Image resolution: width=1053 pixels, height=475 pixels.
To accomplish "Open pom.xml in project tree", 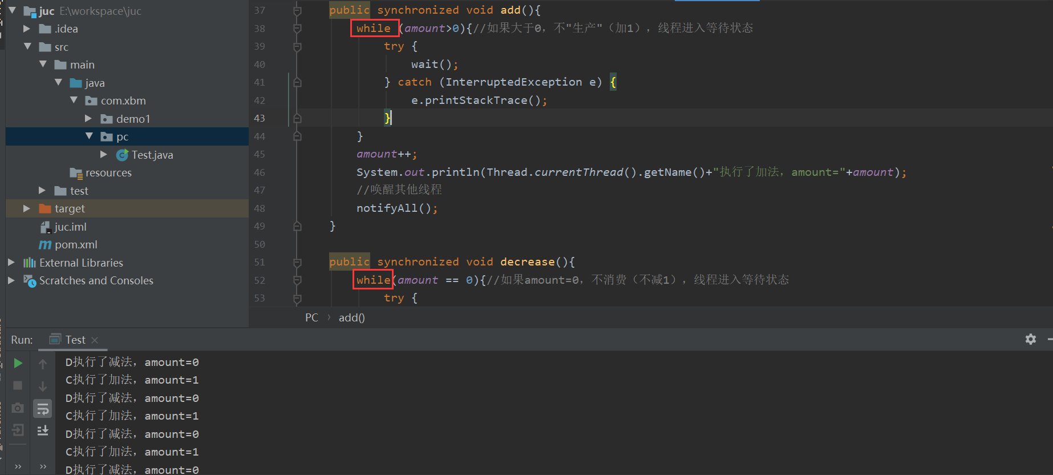I will [76, 244].
